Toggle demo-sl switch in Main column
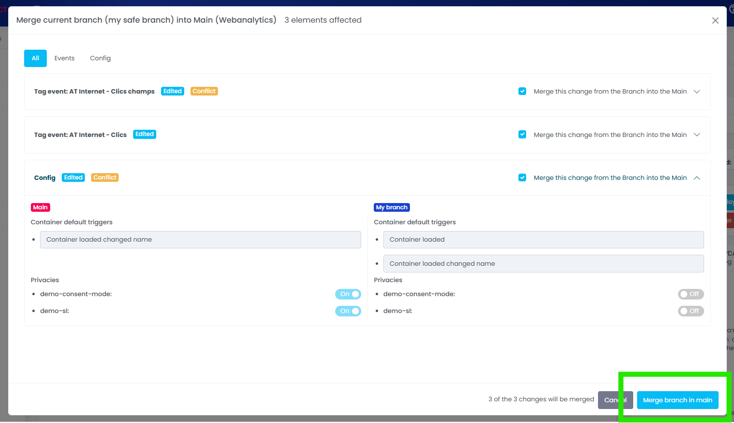The width and height of the screenshot is (734, 423). (x=348, y=311)
